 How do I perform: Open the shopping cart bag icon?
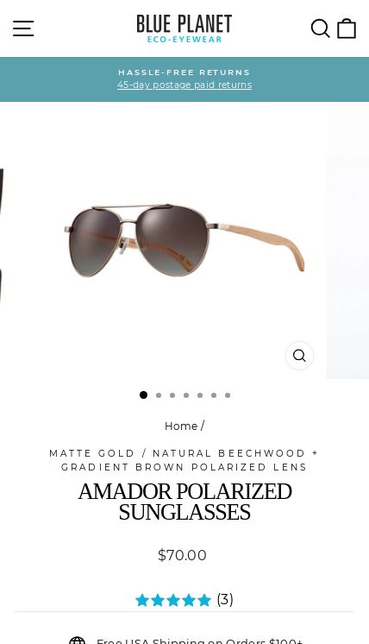347,28
